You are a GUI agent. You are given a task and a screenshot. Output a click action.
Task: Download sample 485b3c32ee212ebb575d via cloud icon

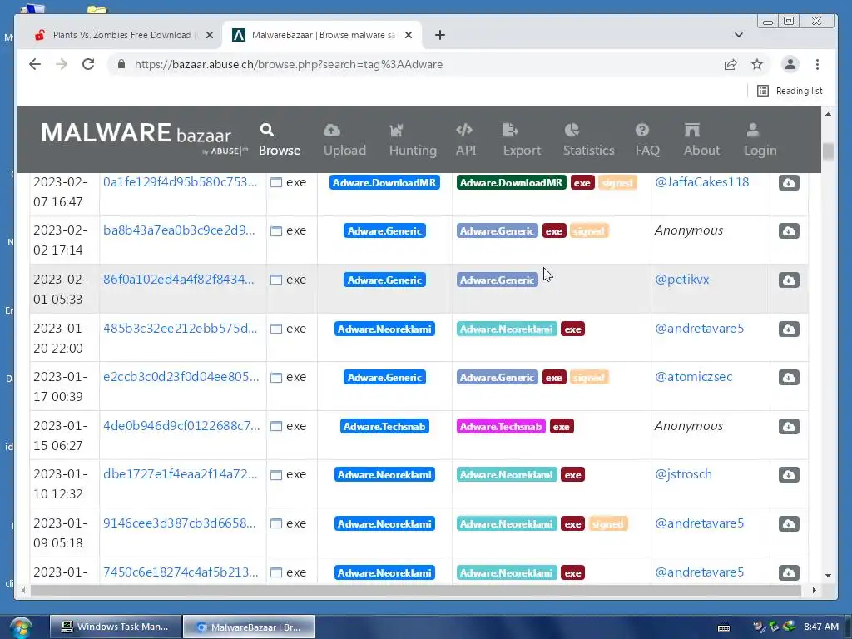coord(789,329)
